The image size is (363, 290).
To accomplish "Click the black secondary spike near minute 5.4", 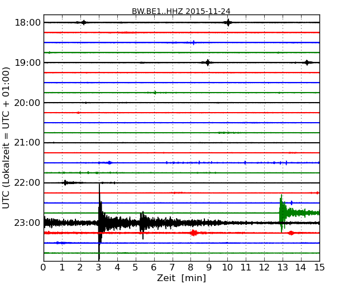I will click(x=142, y=225).
